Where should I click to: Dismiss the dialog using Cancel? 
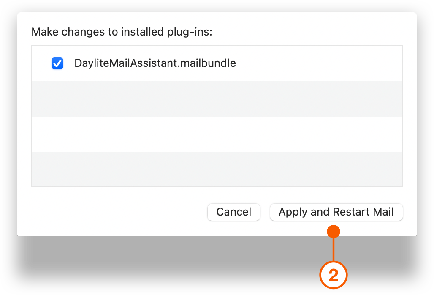coord(233,212)
